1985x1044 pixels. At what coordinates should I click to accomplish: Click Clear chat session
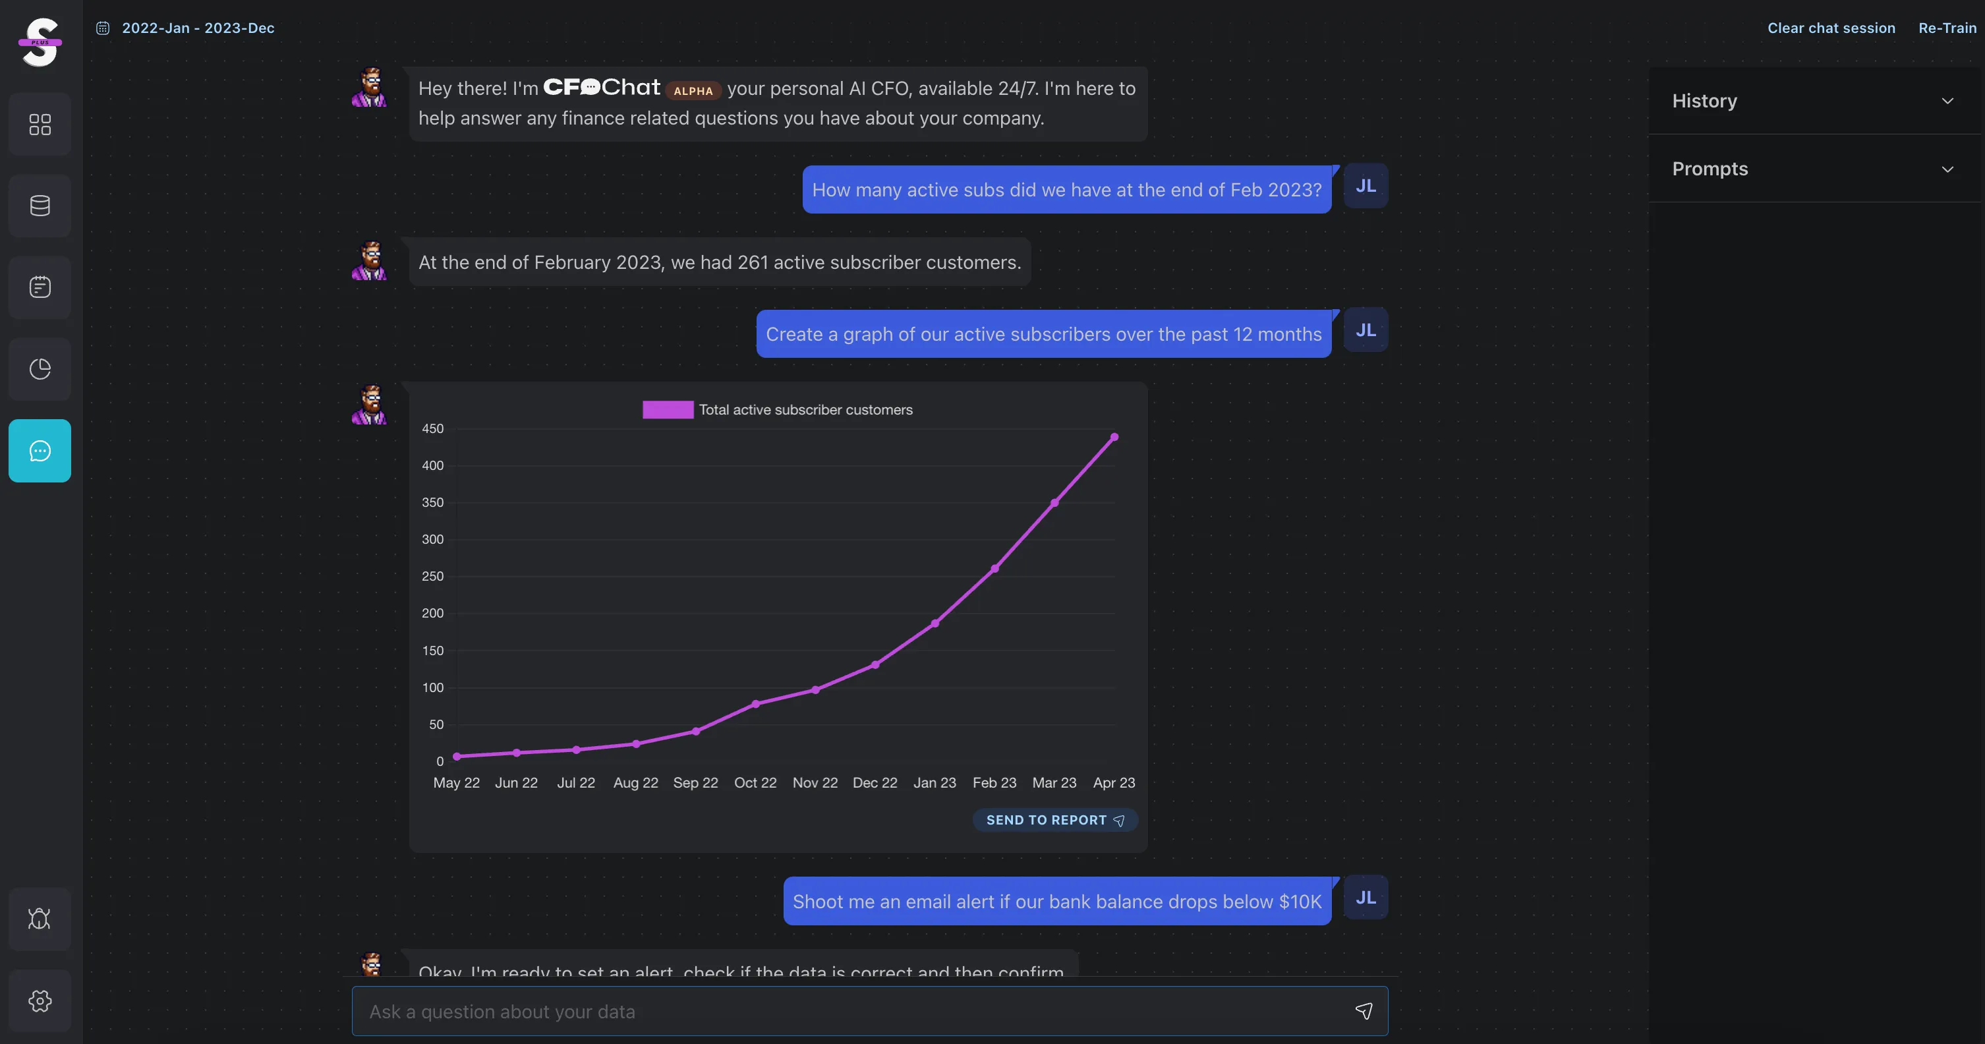click(x=1831, y=28)
